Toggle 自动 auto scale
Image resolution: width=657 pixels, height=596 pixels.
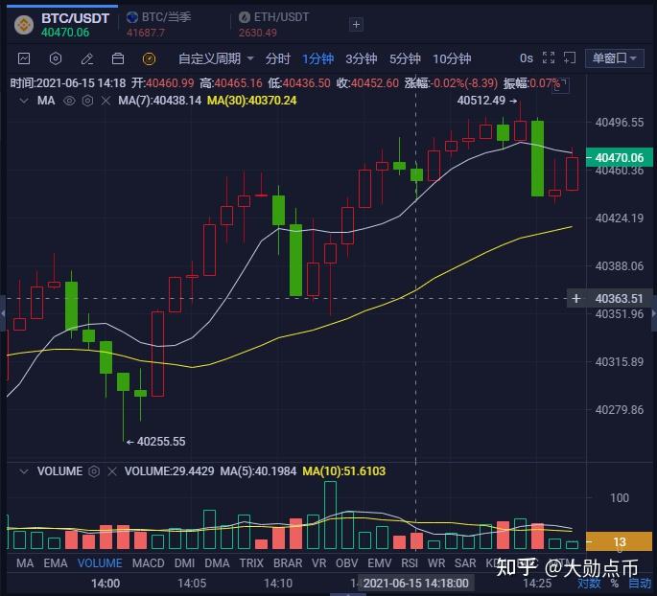pos(640,583)
